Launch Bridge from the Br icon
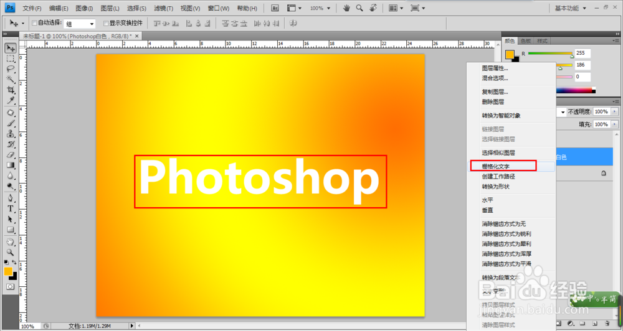The width and height of the screenshot is (623, 331). point(275,8)
